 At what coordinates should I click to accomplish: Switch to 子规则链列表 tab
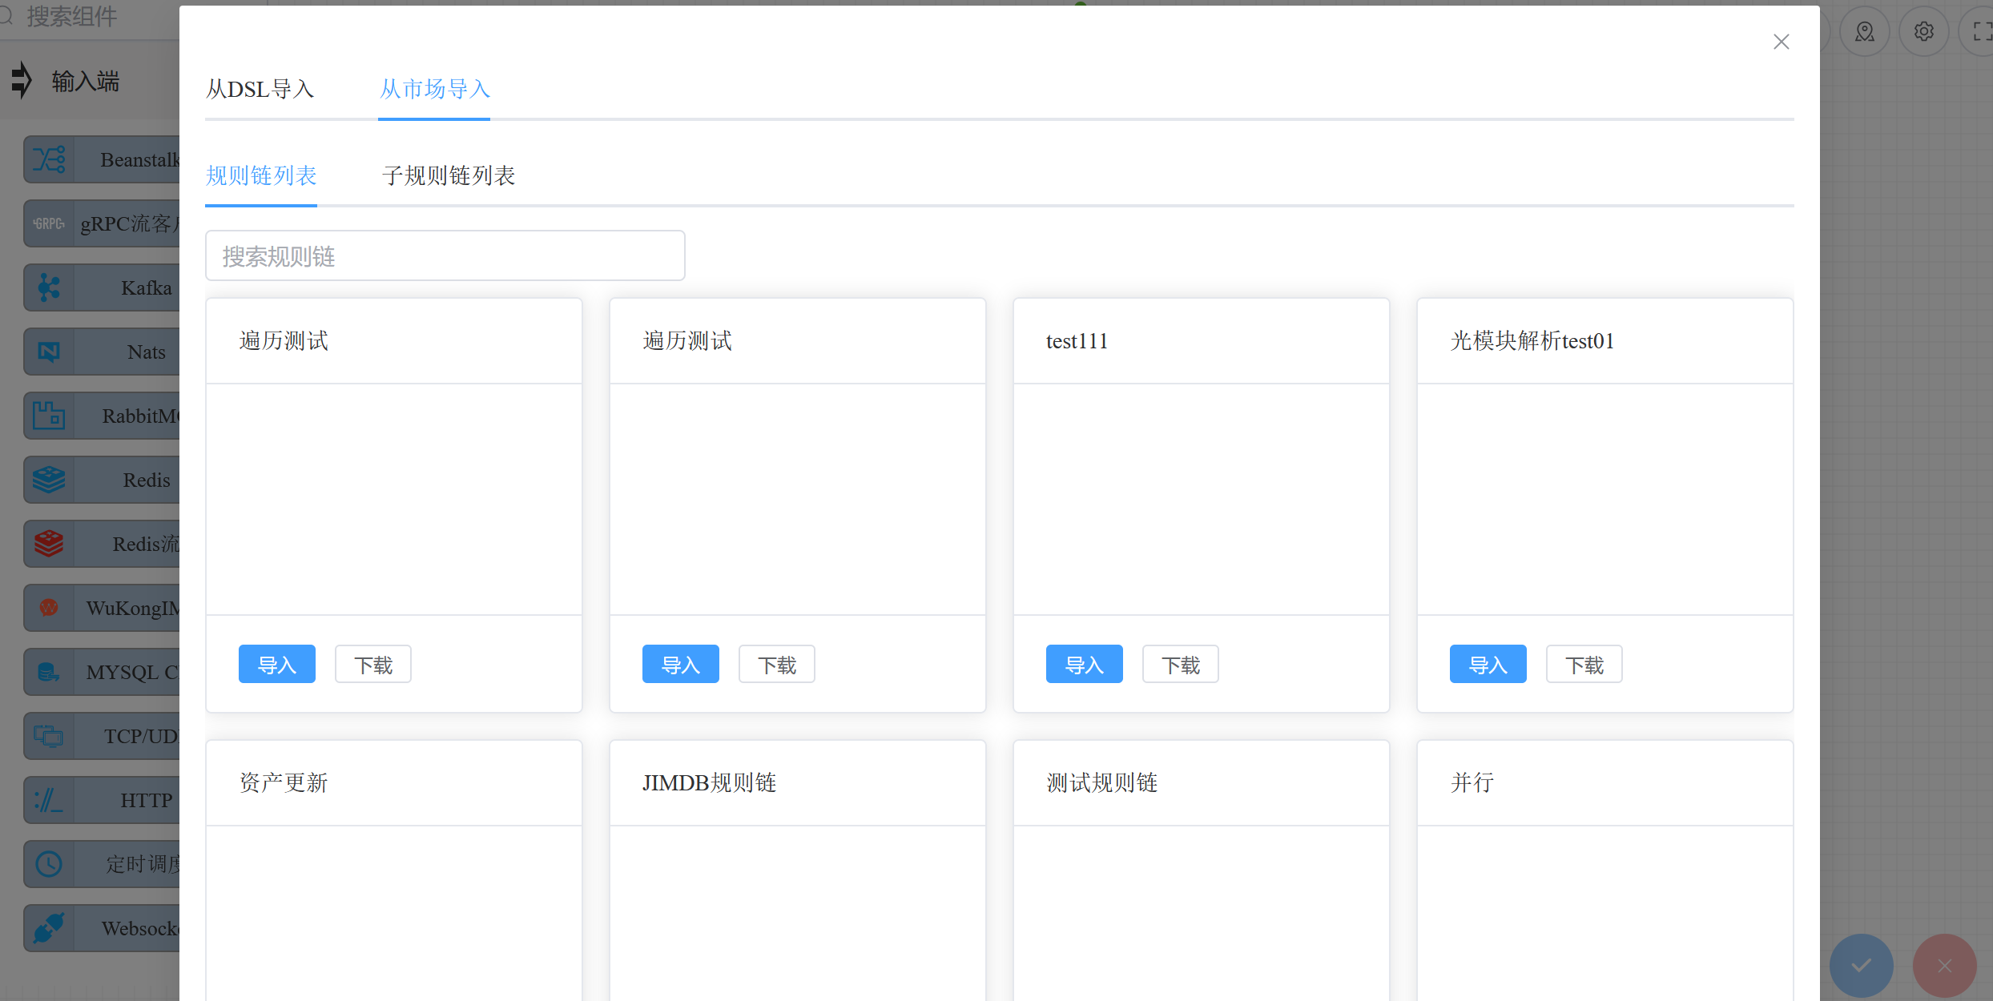pos(449,175)
